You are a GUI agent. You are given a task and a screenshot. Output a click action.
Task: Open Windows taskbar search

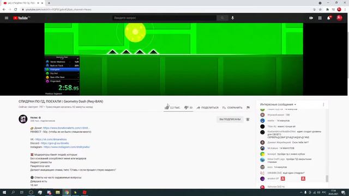coord(13,192)
